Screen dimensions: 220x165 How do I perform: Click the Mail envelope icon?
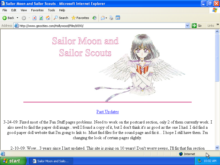coord(103,18)
